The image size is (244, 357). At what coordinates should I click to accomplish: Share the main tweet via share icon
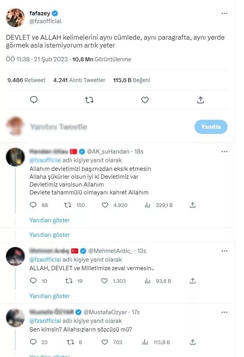[x=200, y=100]
